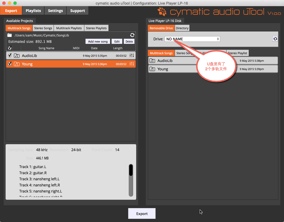The height and width of the screenshot is (222, 284).
Task: Click the 9 May 2015 5:38pm date
Action: pos(252,61)
